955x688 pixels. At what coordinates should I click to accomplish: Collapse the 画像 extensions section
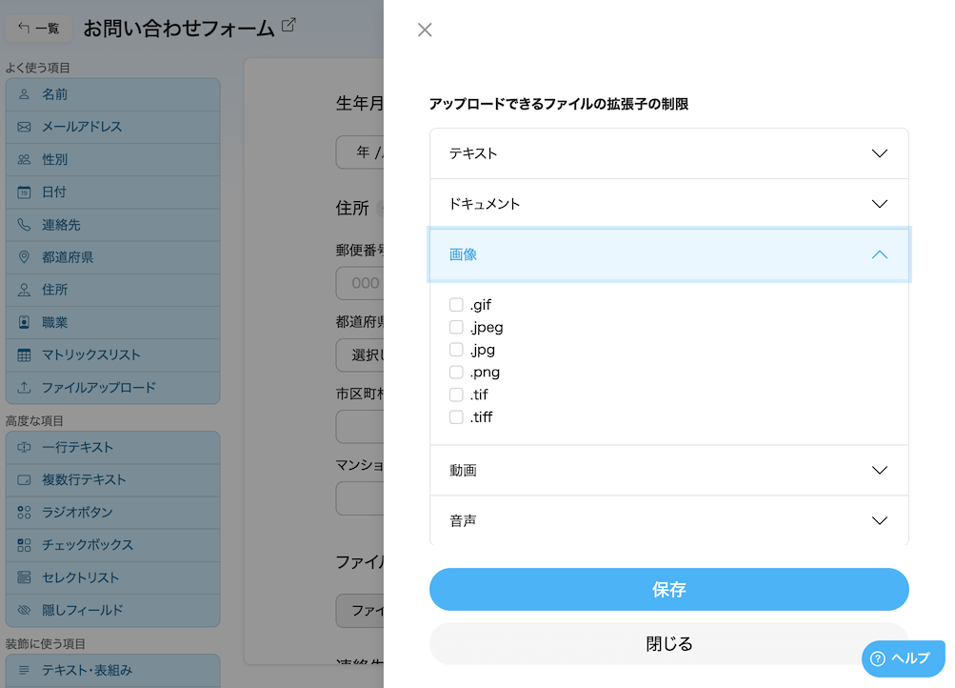pyautogui.click(x=668, y=255)
